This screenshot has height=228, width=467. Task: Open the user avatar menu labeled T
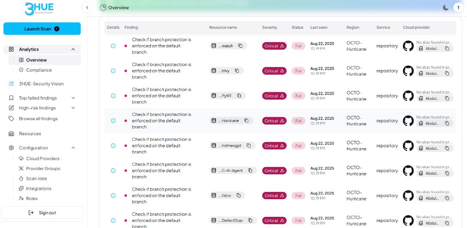458,7
